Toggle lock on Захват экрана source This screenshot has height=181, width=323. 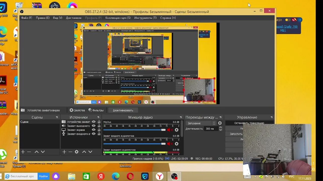[x=99, y=130]
